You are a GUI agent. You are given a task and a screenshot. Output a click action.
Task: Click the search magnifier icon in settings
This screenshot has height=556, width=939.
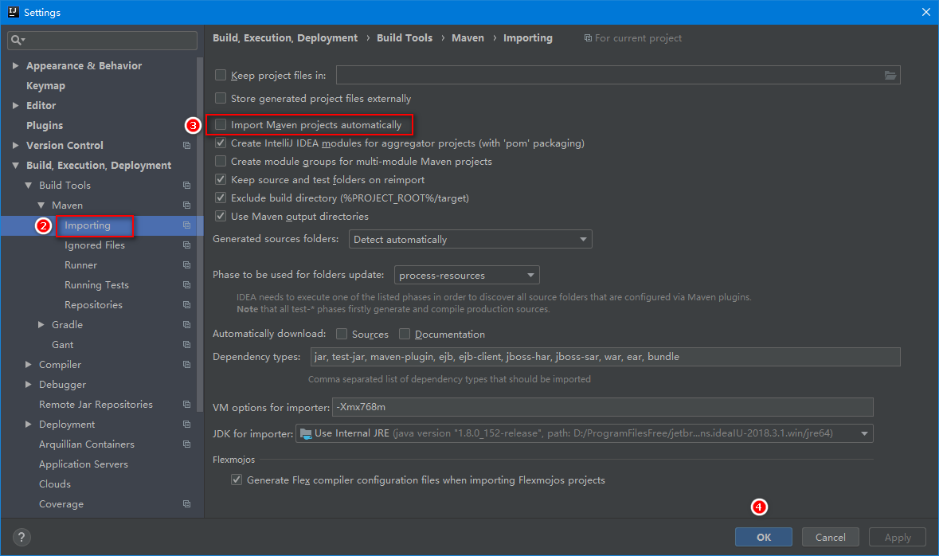click(x=17, y=40)
